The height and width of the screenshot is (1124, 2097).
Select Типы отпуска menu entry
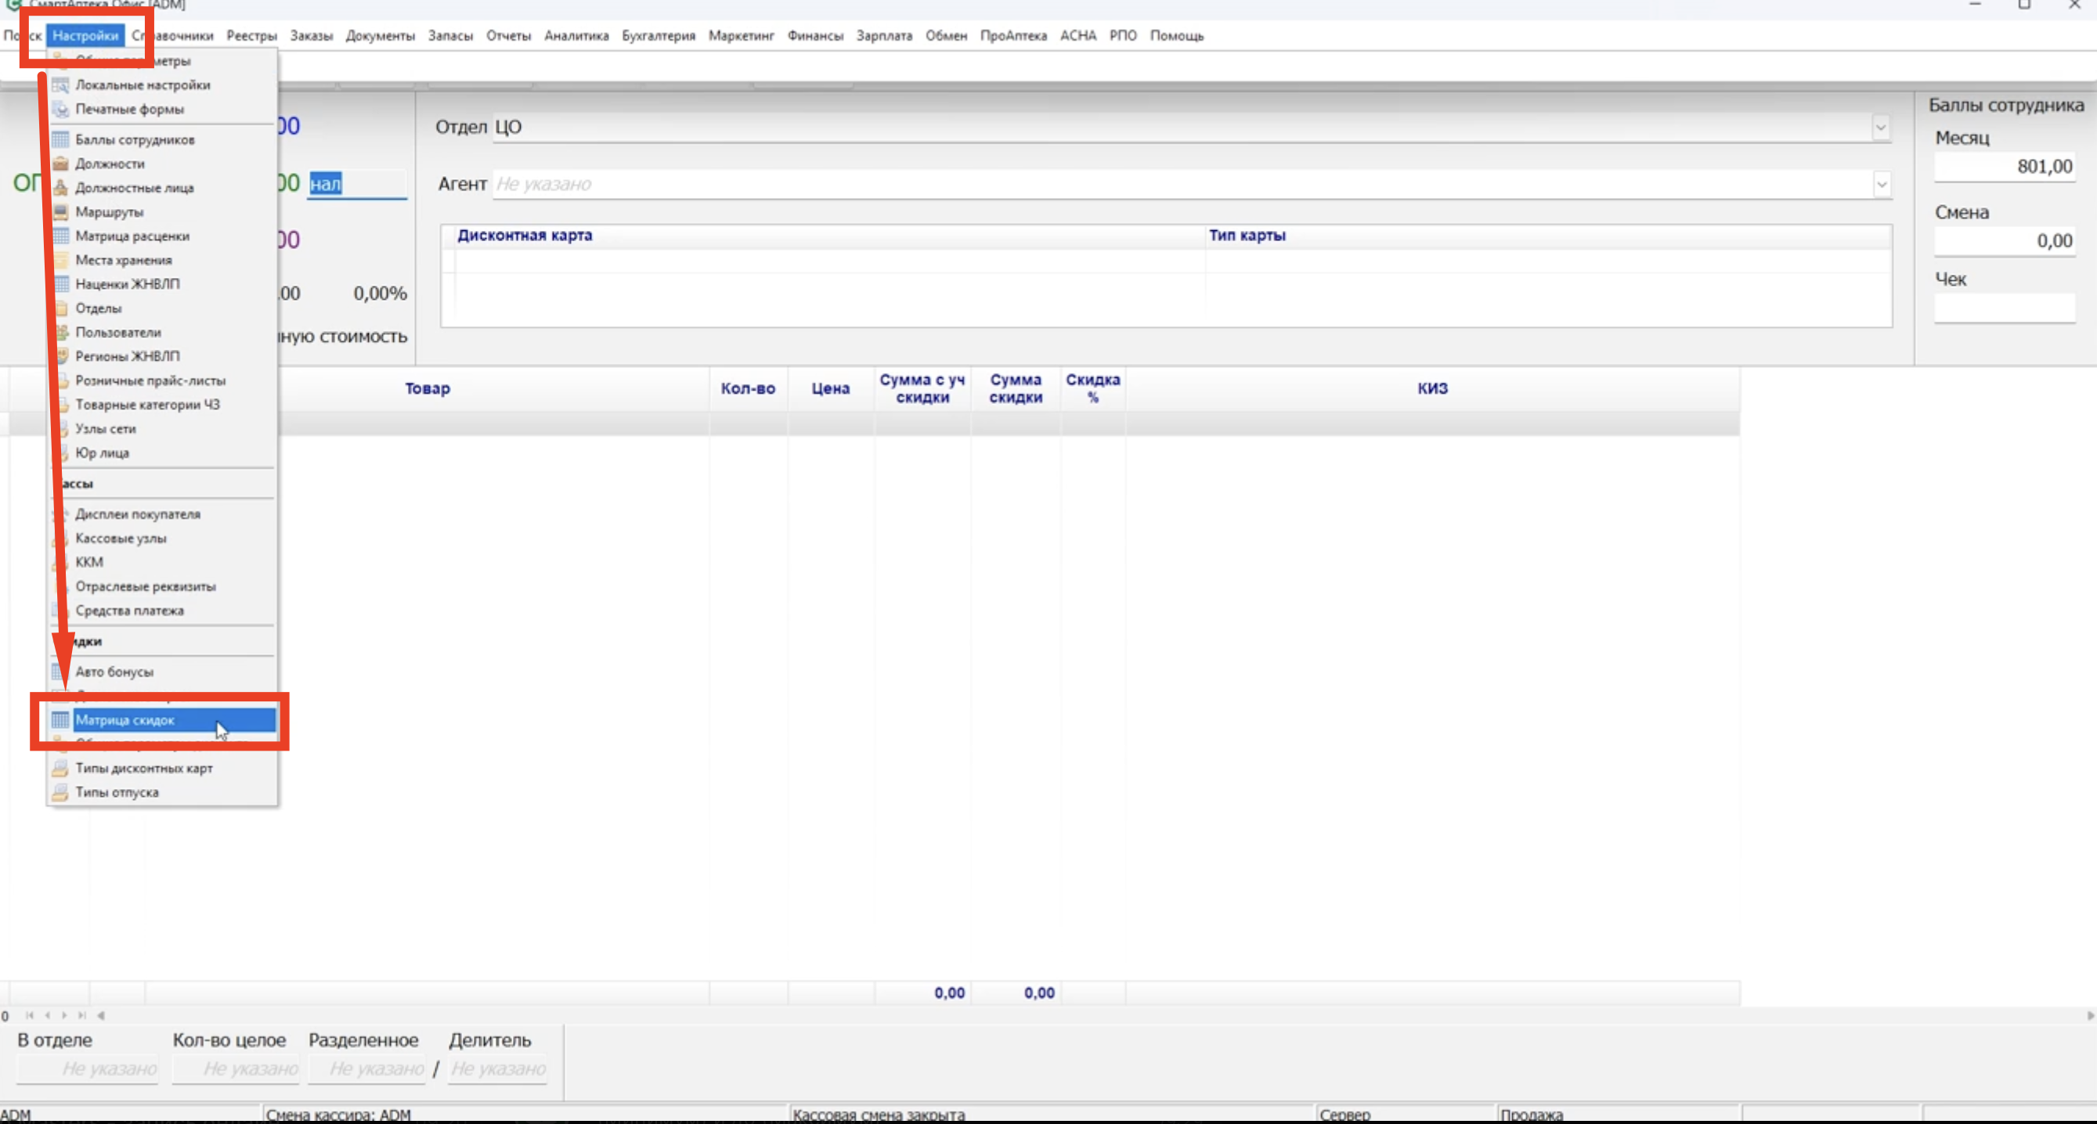click(117, 793)
